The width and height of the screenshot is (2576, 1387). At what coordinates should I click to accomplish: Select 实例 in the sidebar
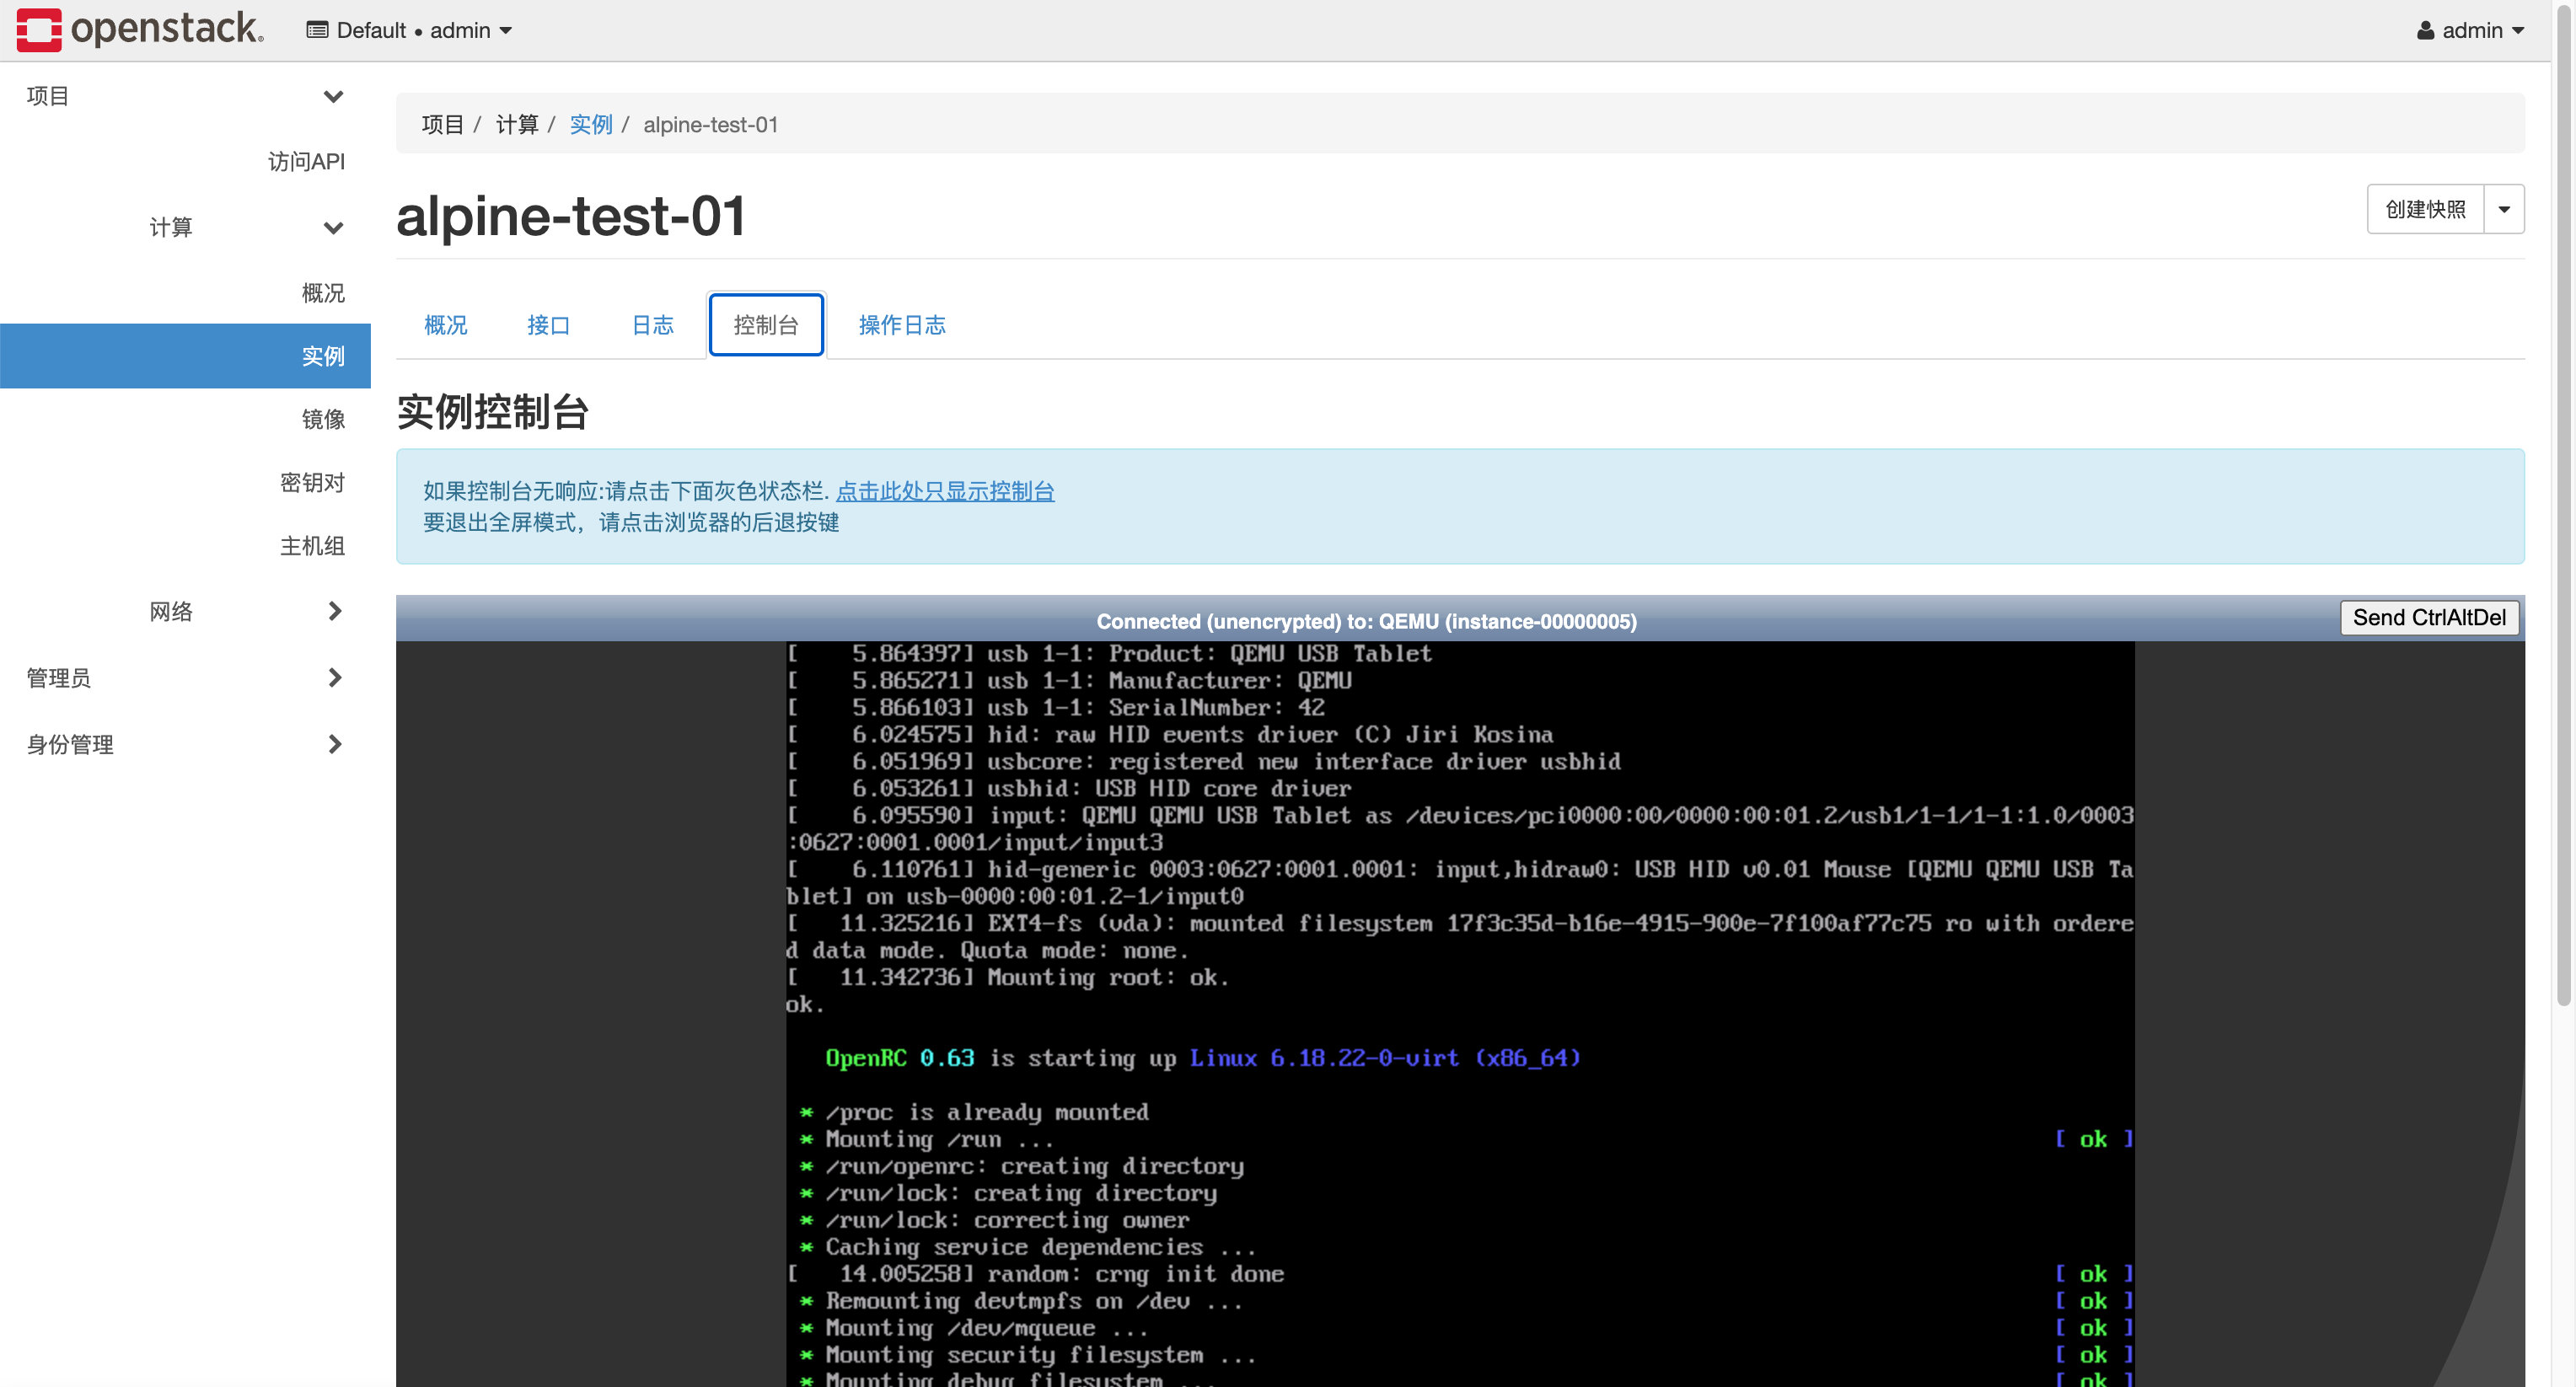point(185,356)
